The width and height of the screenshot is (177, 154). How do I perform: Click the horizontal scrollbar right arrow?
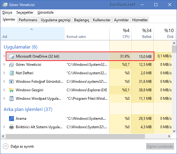(x=169, y=136)
